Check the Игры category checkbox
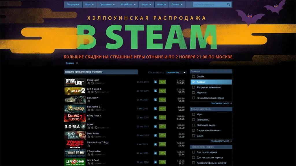296x166 pixels. (193, 114)
